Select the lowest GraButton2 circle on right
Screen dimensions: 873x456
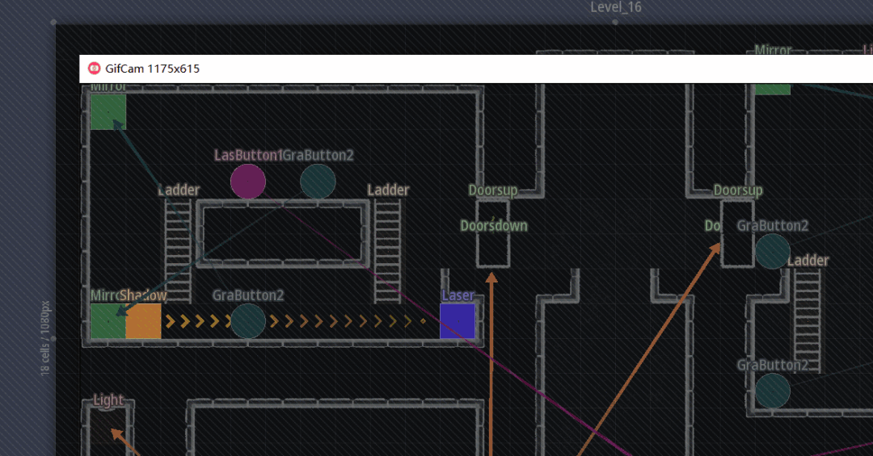772,391
